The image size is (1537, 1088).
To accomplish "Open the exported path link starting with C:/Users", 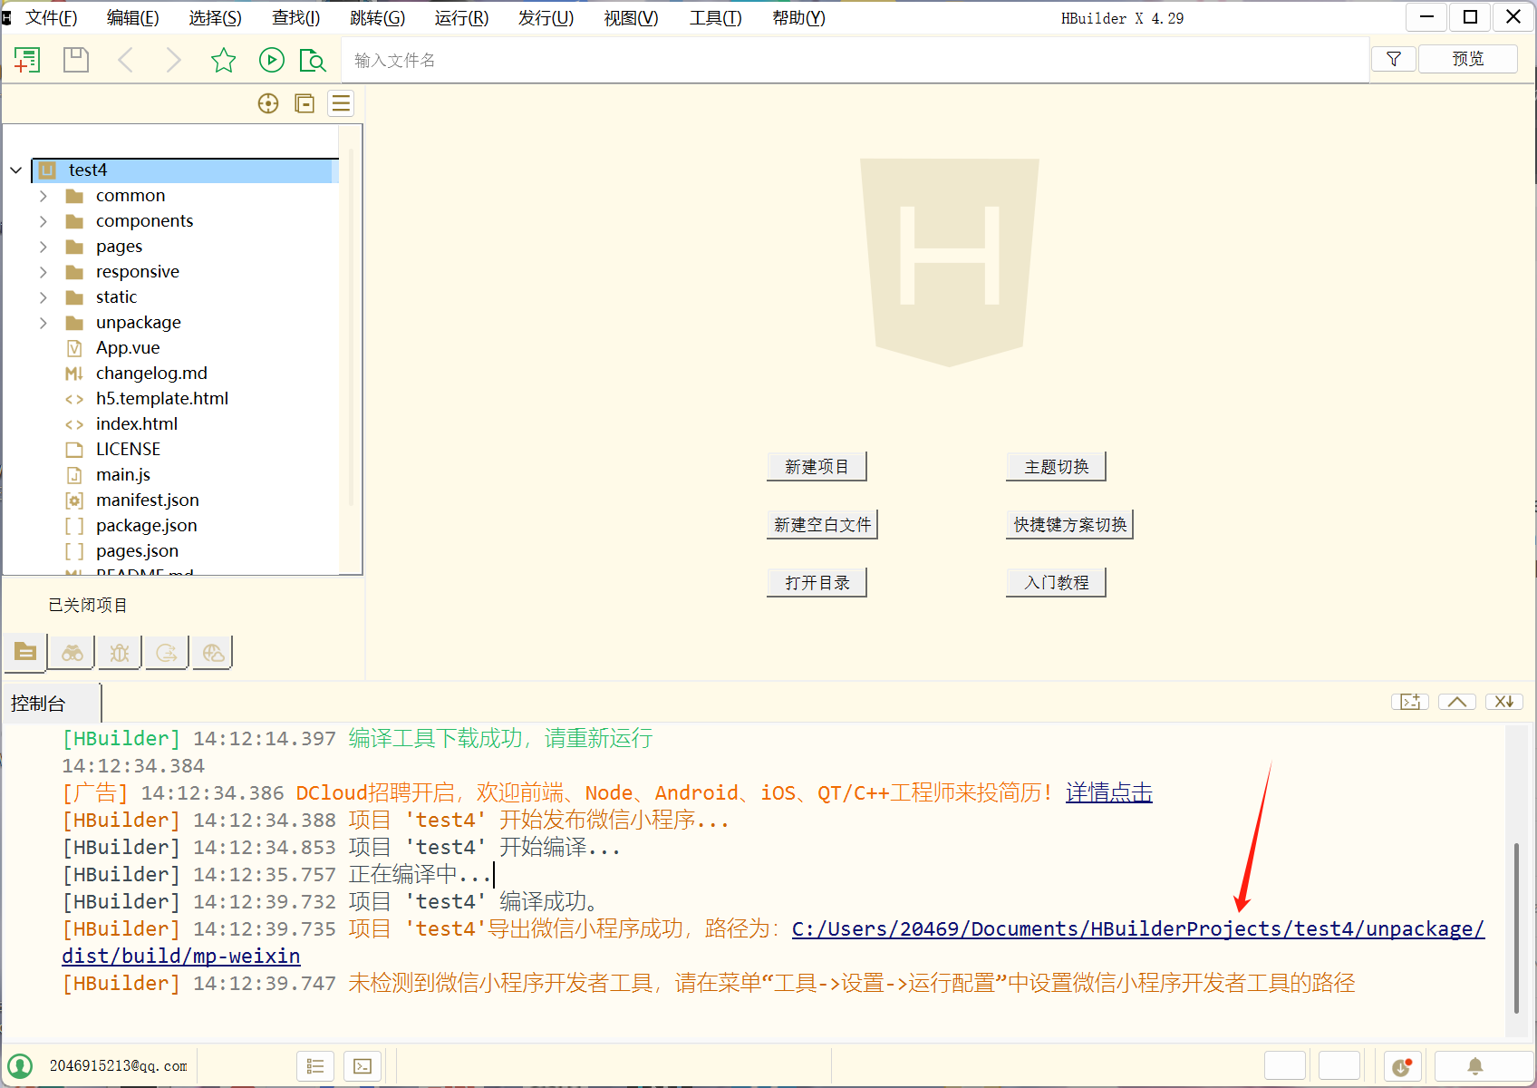I will [x=1138, y=929].
